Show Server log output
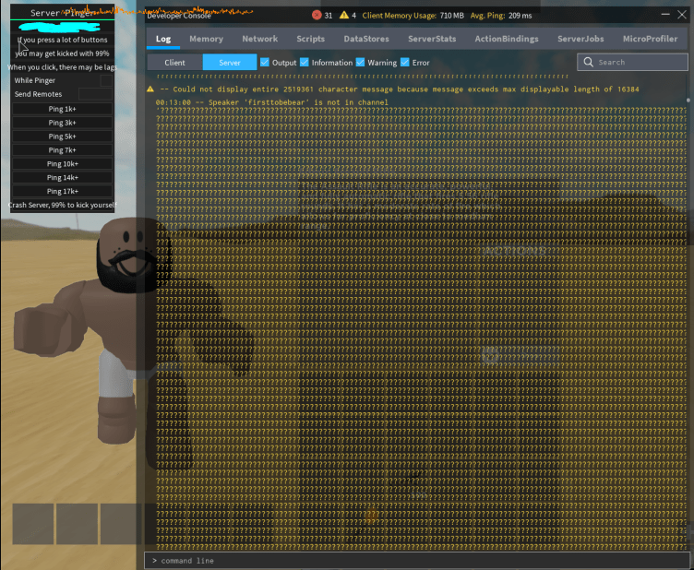This screenshot has width=694, height=570. (230, 63)
